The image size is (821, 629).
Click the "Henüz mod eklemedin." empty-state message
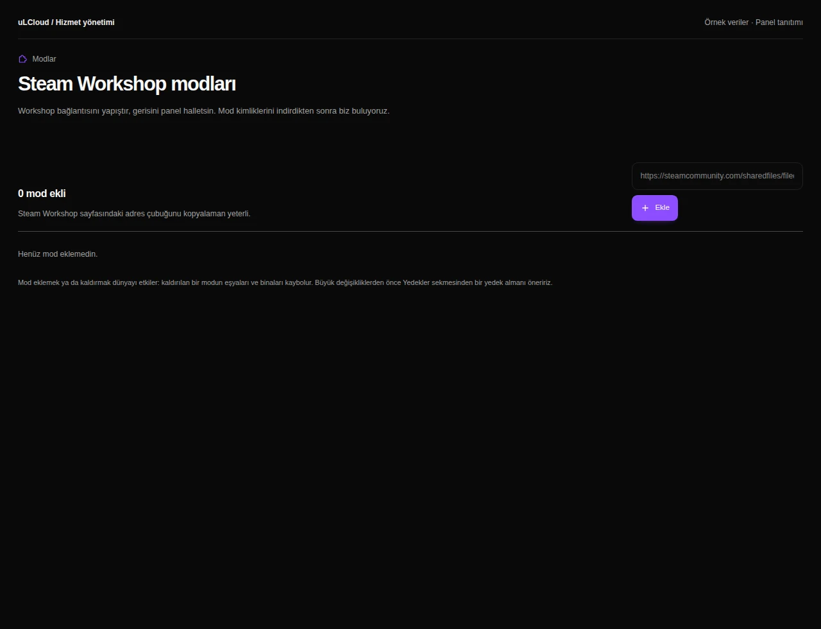[x=58, y=254]
